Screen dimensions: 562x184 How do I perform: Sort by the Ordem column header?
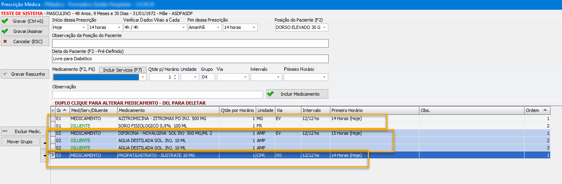tap(537, 110)
